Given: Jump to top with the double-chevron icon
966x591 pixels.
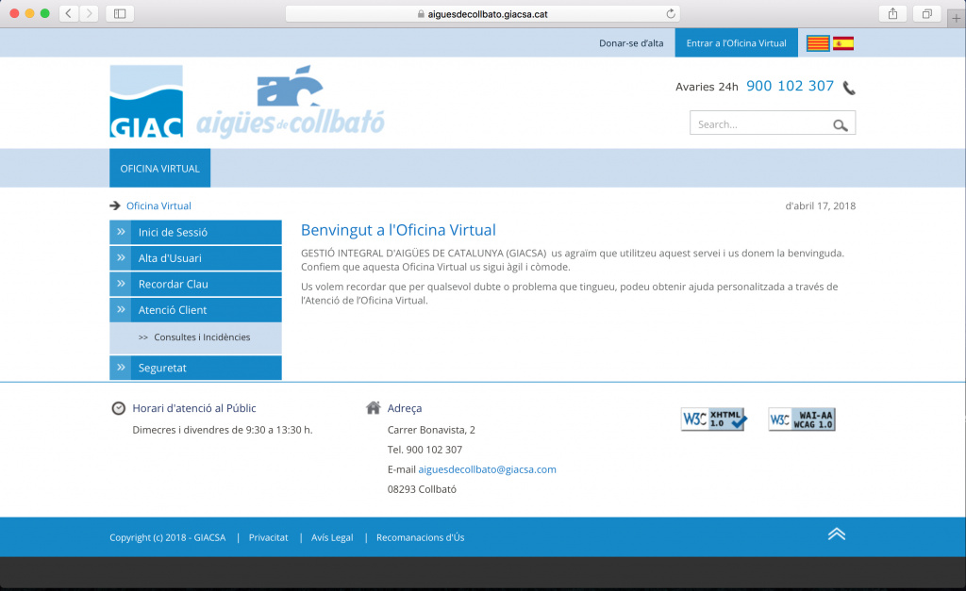Looking at the screenshot, I should (836, 534).
